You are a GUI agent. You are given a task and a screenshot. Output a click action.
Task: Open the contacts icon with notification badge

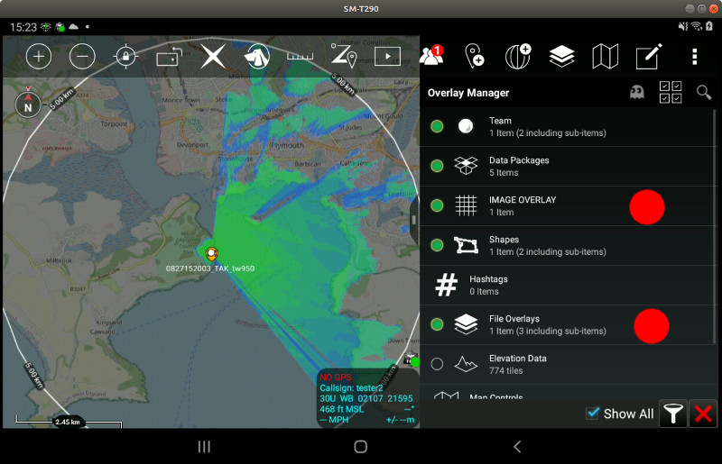click(431, 56)
